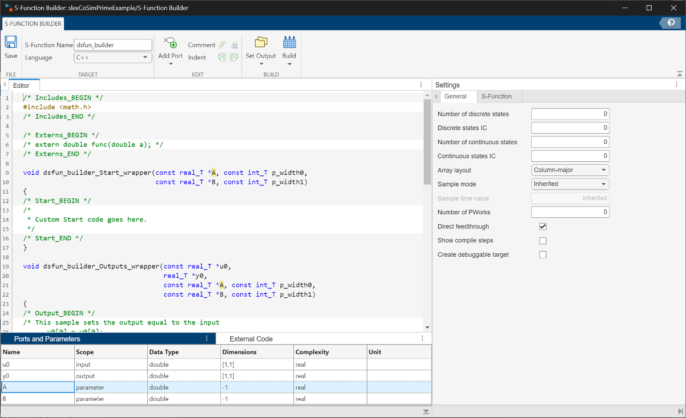Viewport: 686px width, 418px height.
Task: Click the Outdent code icon
Action: [233, 57]
